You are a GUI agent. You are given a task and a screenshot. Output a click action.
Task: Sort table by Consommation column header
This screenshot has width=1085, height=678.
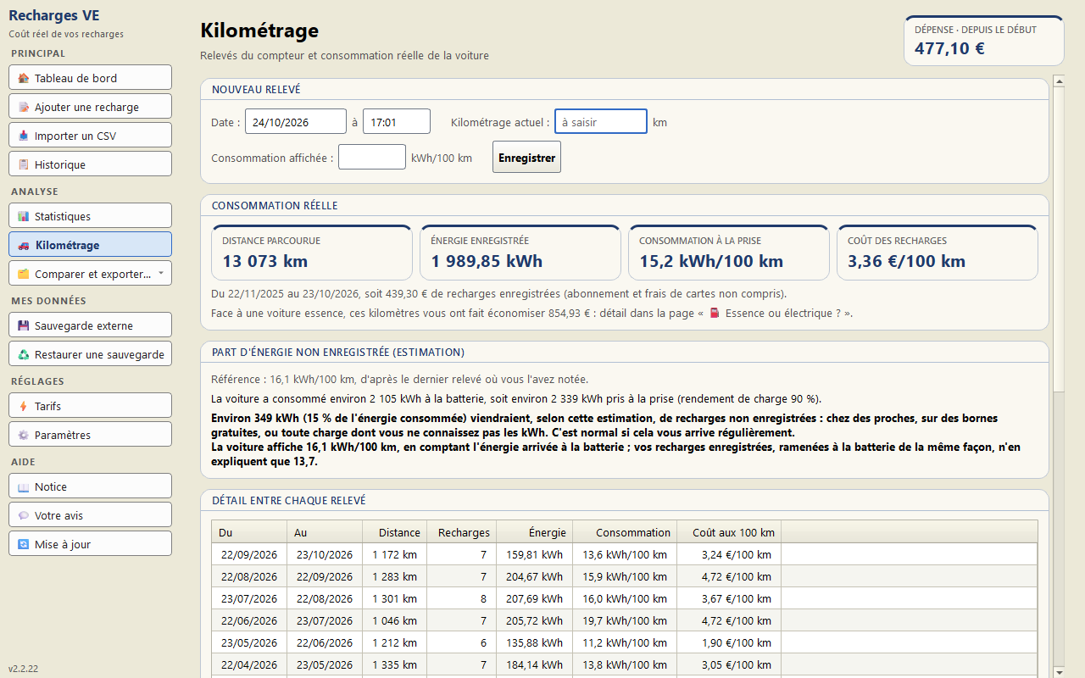(x=625, y=532)
